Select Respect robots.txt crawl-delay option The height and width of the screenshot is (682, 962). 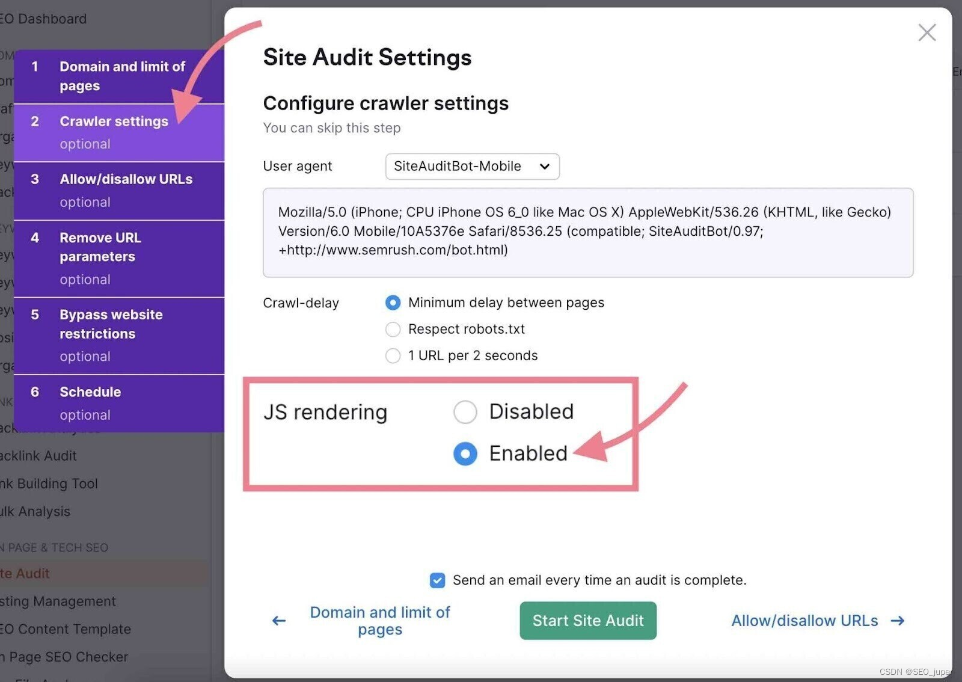pos(393,329)
